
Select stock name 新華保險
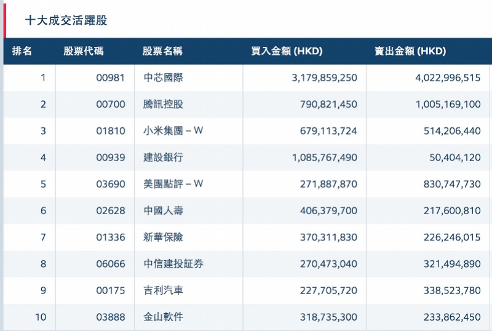[163, 237]
